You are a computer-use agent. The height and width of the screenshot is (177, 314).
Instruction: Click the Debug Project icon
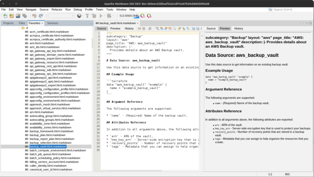(109, 16)
